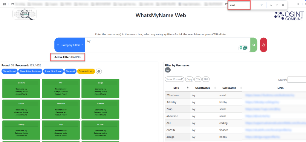Toggle the ivy username filter chip
This screenshot has height=142, width=306.
(x=168, y=70)
